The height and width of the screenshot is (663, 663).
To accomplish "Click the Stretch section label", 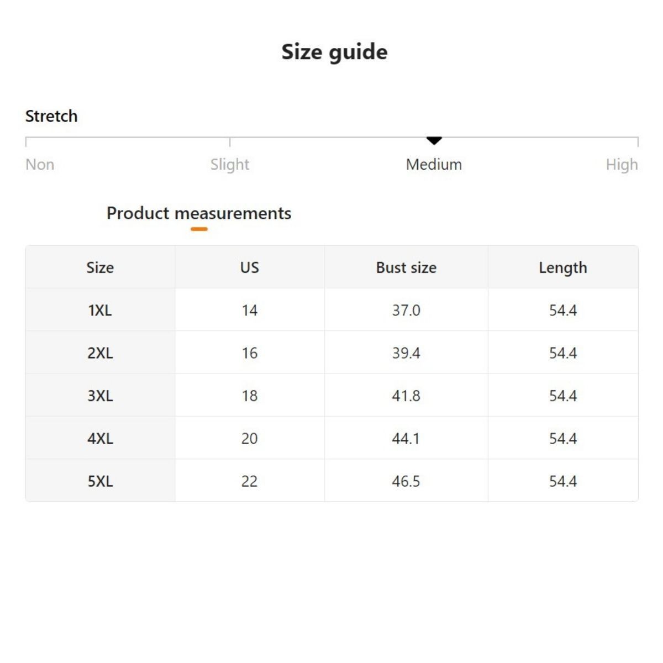I will coord(51,116).
